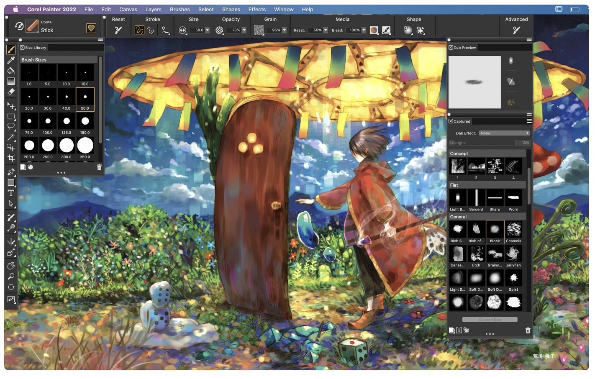This screenshot has height=379, width=595.
Task: Expand the Opacity 70% dropdown arrow
Action: (244, 30)
